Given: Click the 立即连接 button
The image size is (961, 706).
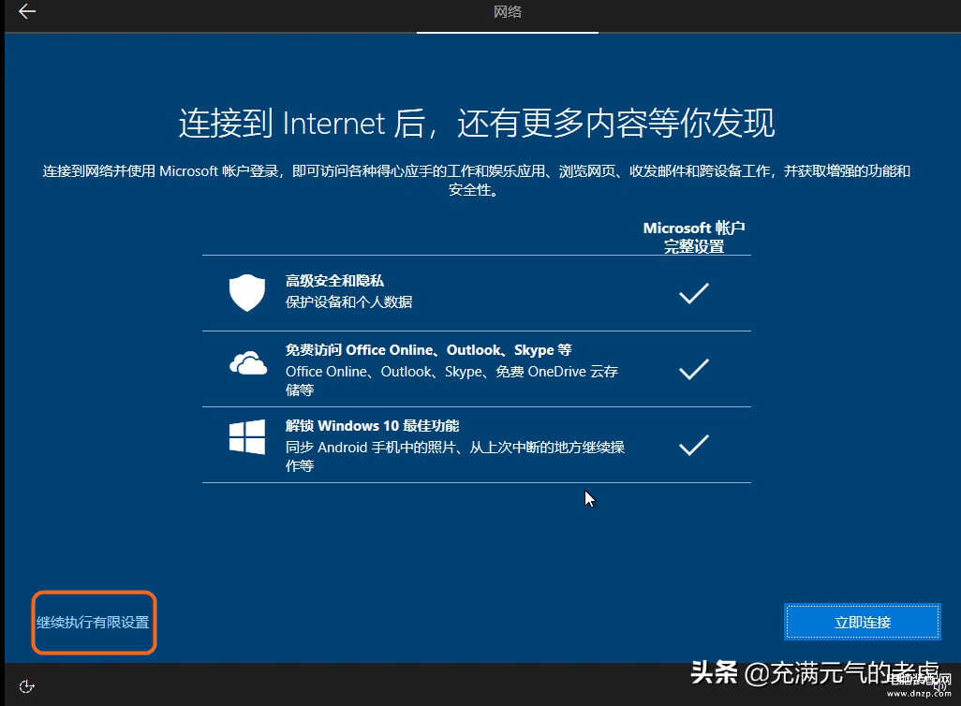Looking at the screenshot, I should [x=863, y=622].
